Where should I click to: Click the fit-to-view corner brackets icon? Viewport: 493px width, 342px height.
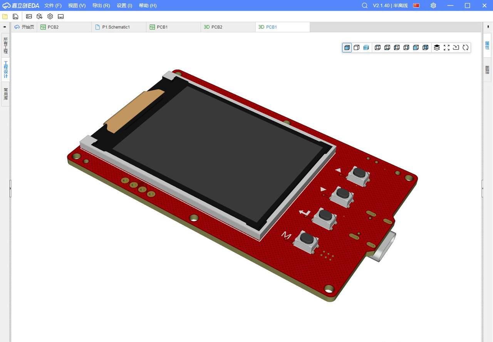click(446, 48)
